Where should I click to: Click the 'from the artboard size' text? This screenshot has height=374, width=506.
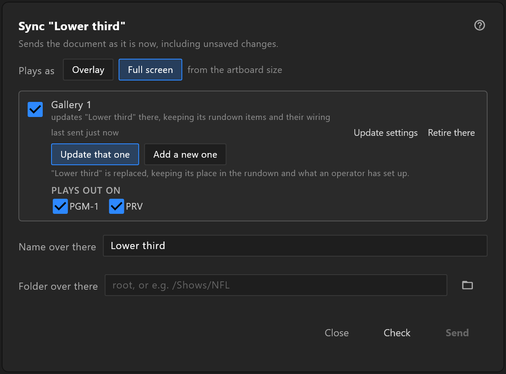click(235, 70)
